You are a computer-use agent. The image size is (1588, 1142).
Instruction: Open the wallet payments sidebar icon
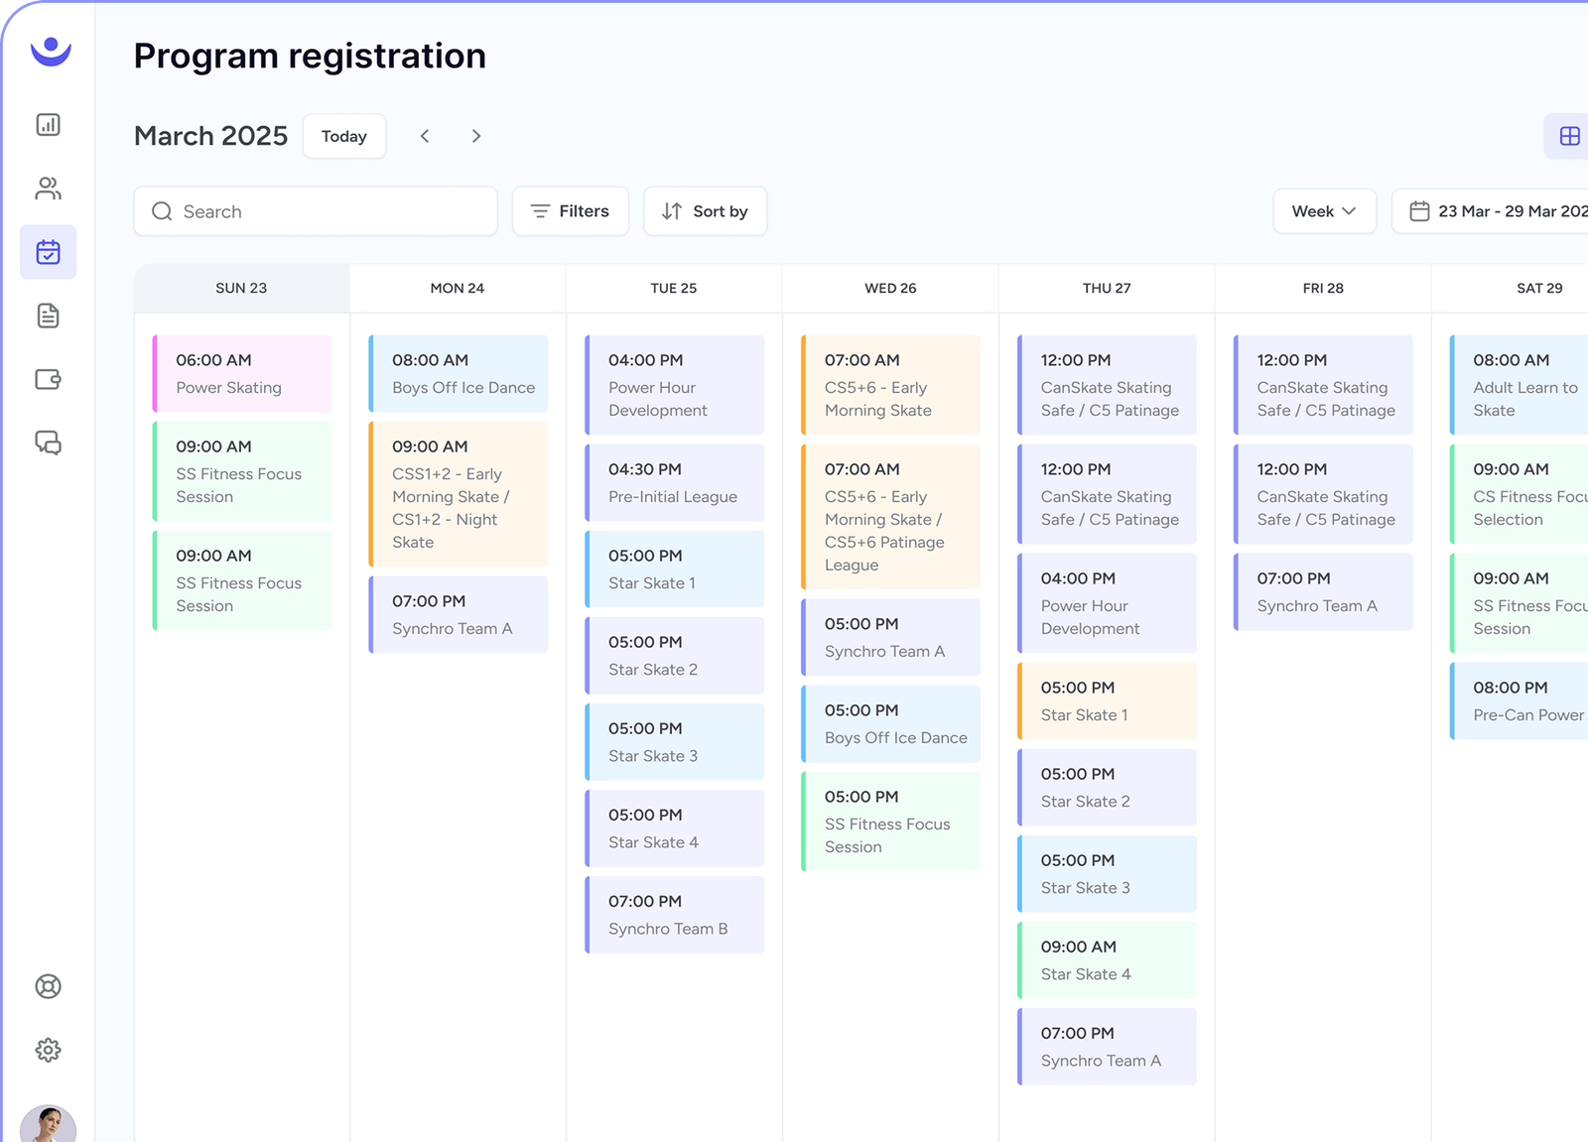point(48,379)
